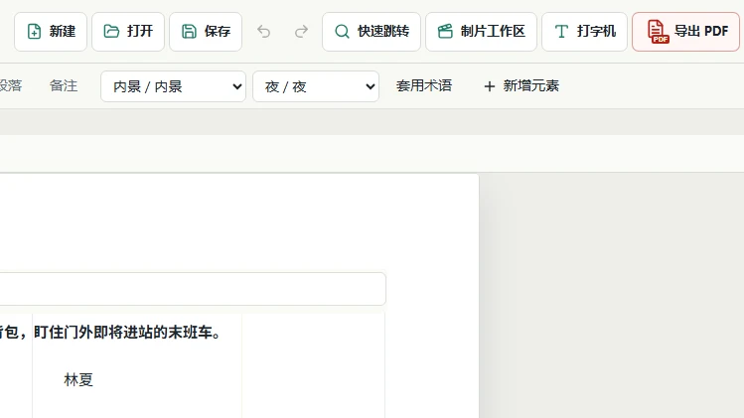Click the redo arrow icon
The width and height of the screenshot is (744, 418).
tap(301, 32)
